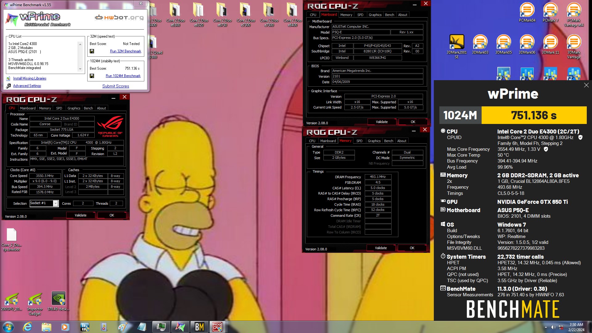Click the BIOS Date 04/06/2009 field
592x333 pixels.
point(377,82)
